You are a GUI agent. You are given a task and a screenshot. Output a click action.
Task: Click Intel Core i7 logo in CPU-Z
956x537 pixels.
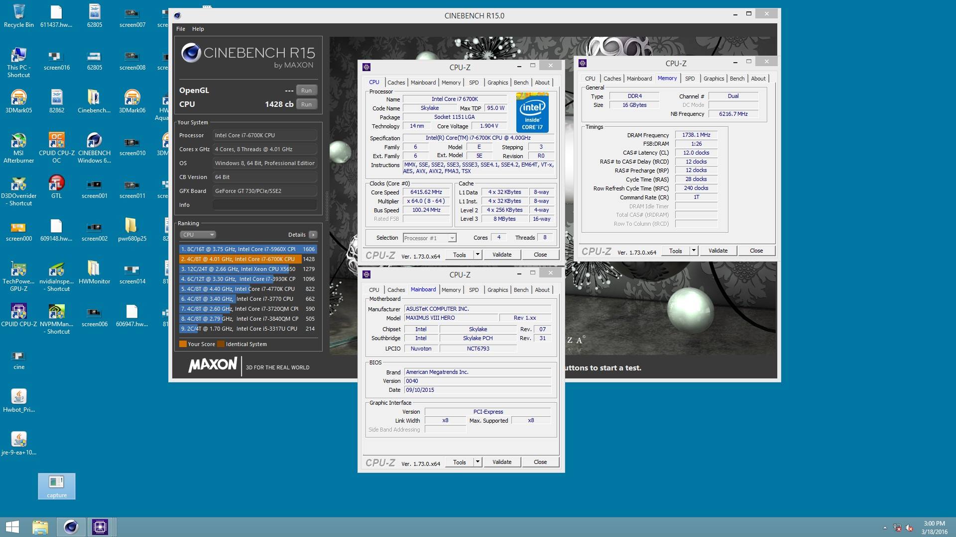tap(532, 112)
